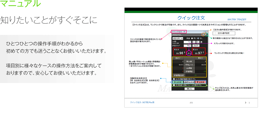This screenshot has height=117, width=265.
Task: Click the マニュアル green heading
Action: pos(20,3)
